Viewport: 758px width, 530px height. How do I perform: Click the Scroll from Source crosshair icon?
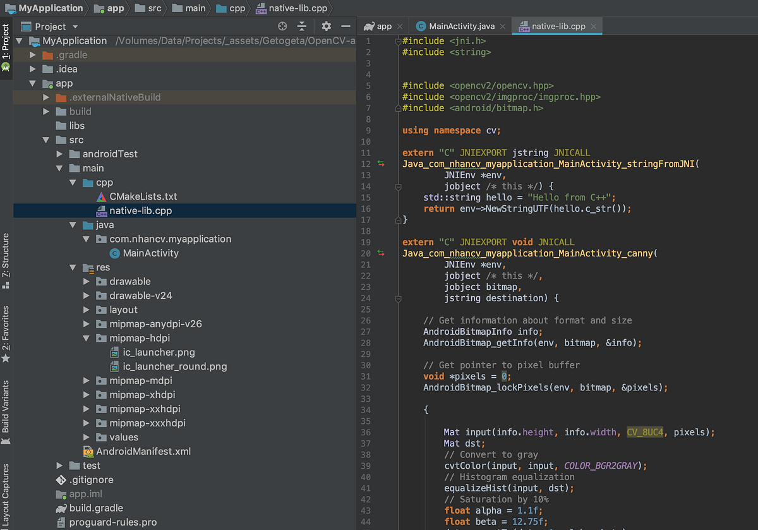[282, 26]
